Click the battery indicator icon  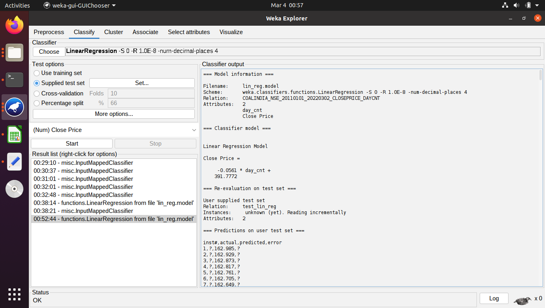(x=528, y=5)
